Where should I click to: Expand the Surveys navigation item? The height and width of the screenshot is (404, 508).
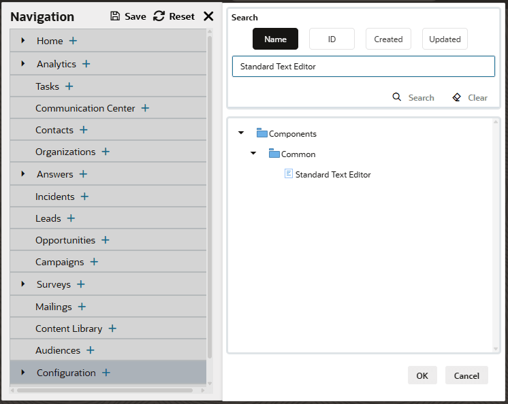click(23, 284)
